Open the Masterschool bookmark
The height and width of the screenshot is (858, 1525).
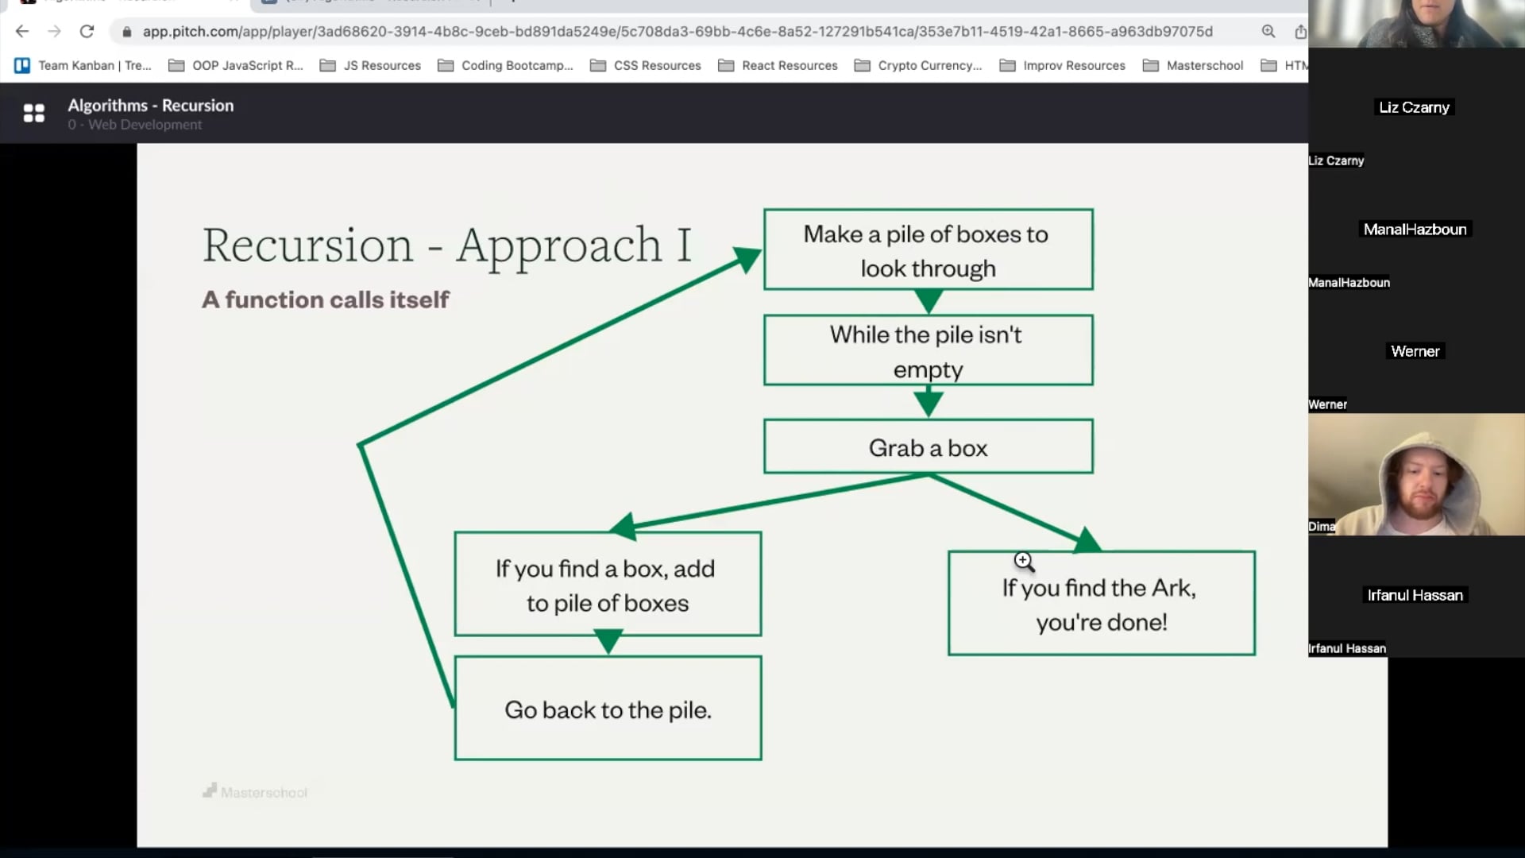click(1203, 65)
